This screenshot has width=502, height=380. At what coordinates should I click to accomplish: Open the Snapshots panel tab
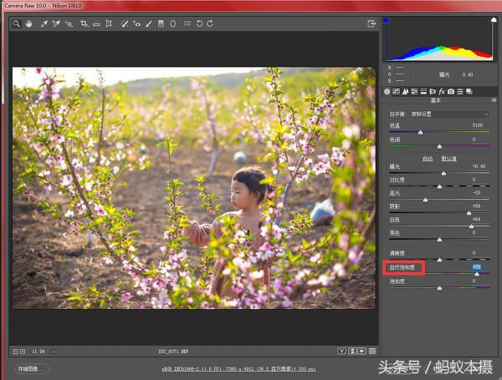(x=469, y=92)
